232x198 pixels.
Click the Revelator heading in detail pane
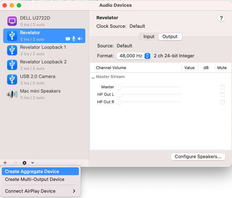[x=107, y=18]
